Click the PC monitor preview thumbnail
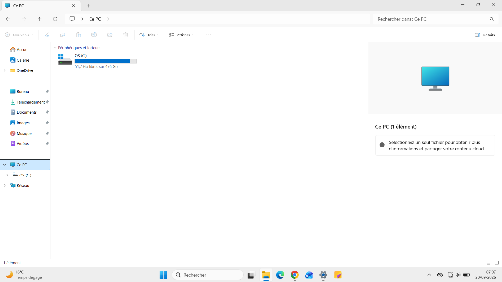The width and height of the screenshot is (502, 282). tap(435, 78)
